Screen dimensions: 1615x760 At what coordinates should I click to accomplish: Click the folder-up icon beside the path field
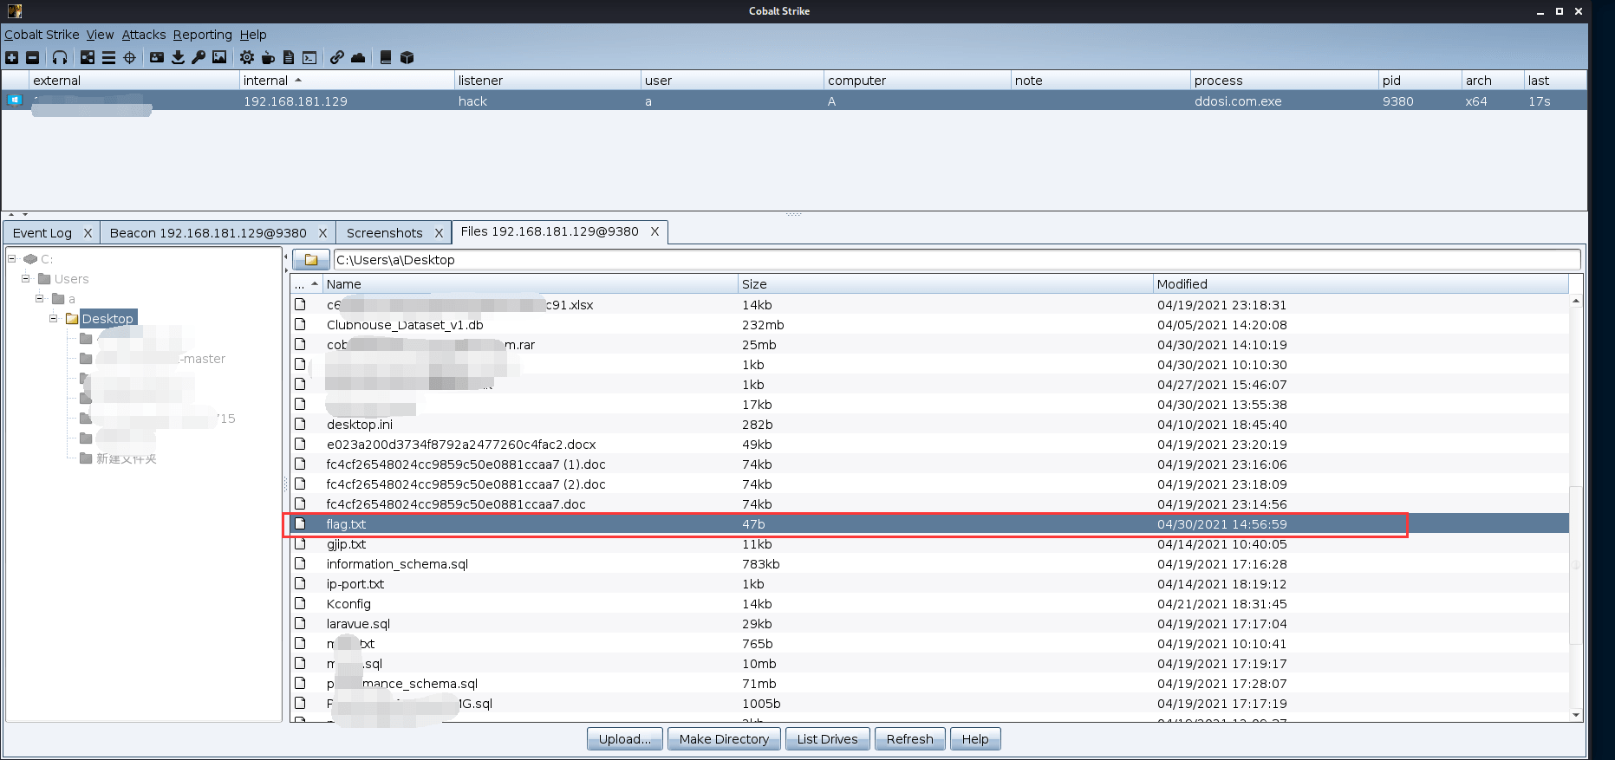coord(311,259)
